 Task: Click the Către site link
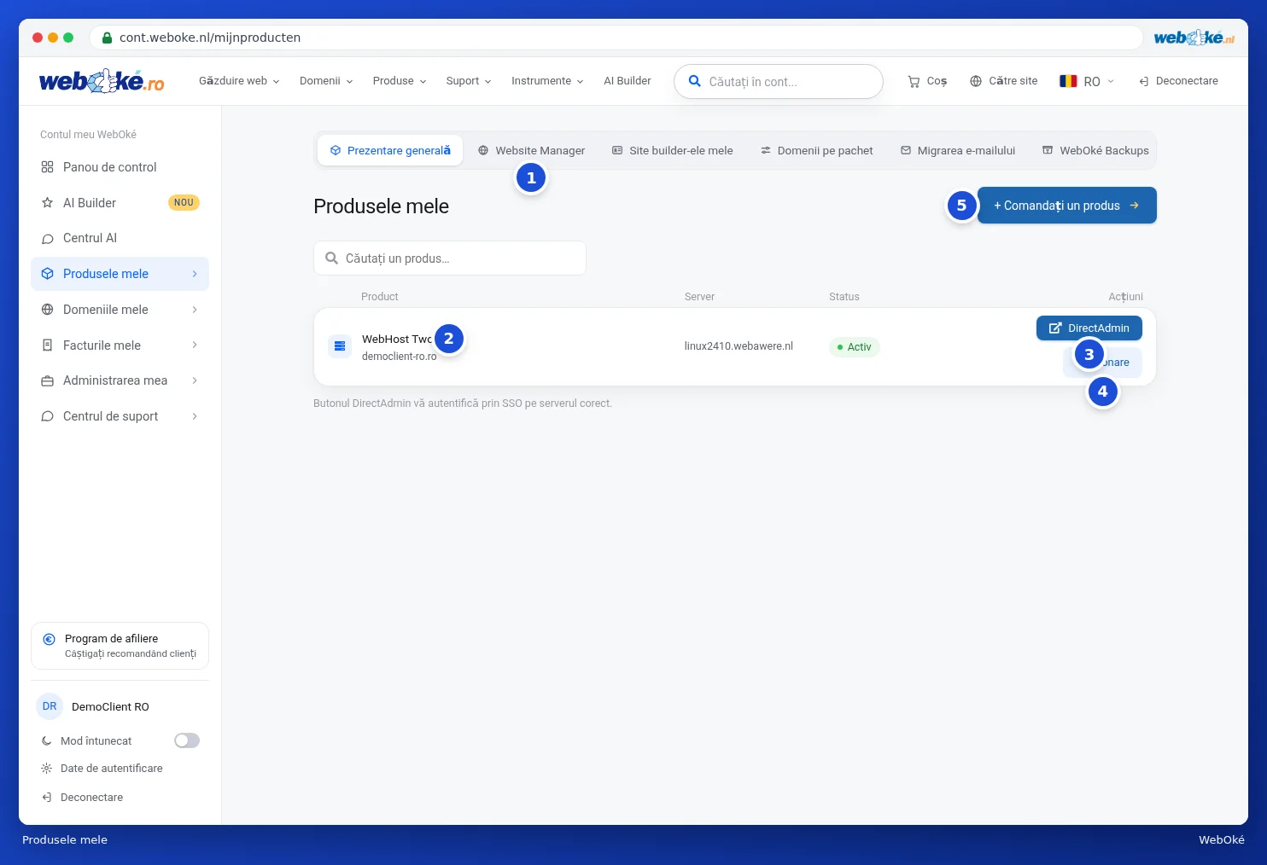pos(1004,81)
